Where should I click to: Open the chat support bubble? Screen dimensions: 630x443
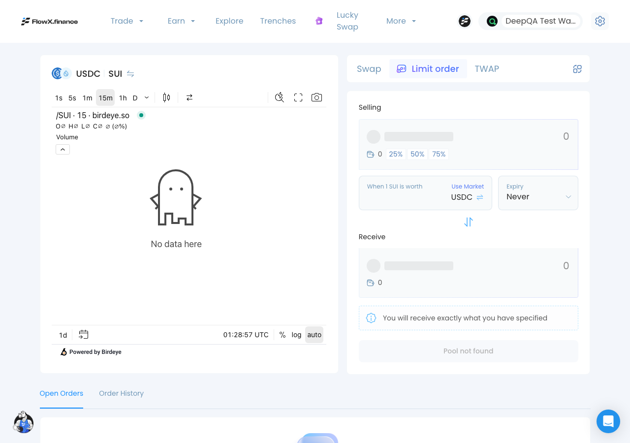tap(608, 421)
